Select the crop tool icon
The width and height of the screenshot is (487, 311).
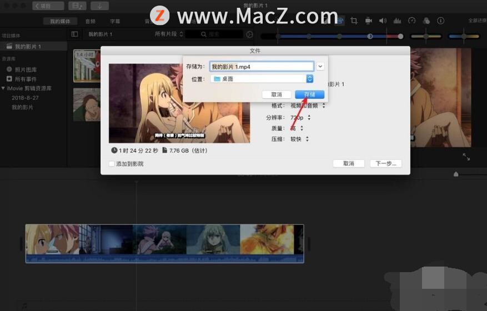pos(353,21)
